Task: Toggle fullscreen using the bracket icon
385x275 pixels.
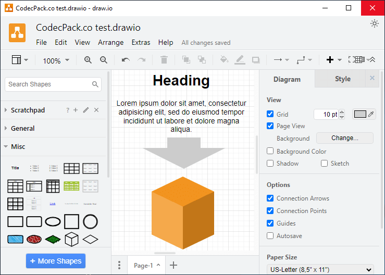Action: [352, 60]
